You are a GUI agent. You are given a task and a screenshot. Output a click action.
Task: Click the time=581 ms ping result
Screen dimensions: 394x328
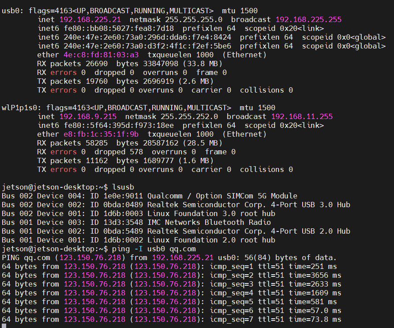[313, 302]
